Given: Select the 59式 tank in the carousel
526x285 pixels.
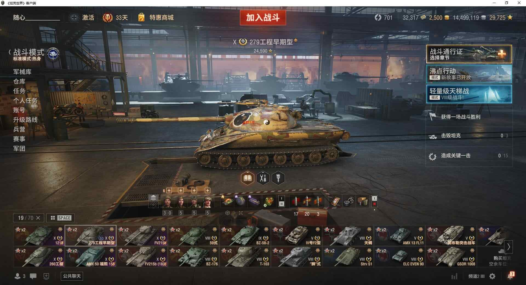Looking at the screenshot, I should pyautogui.click(x=193, y=236).
